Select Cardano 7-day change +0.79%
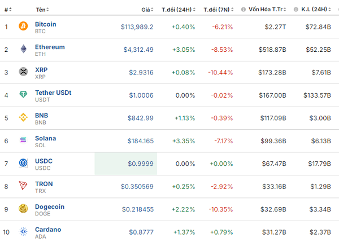Image resolution: width=339 pixels, height=242 pixels. [x=221, y=232]
